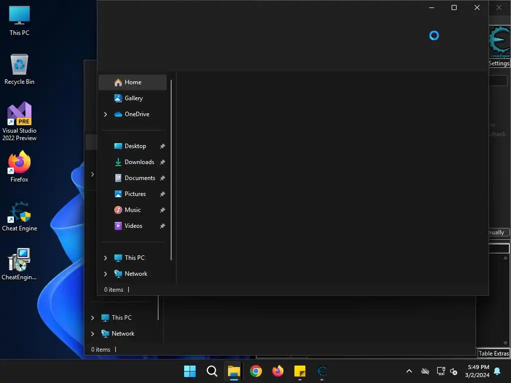Open This PC desktop icon
Viewport: 511px width, 383px height.
[19, 20]
